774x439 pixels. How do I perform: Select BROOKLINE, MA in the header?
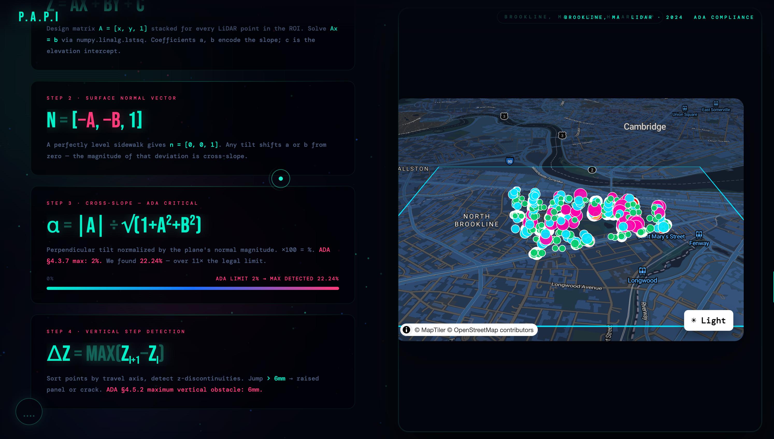592,17
